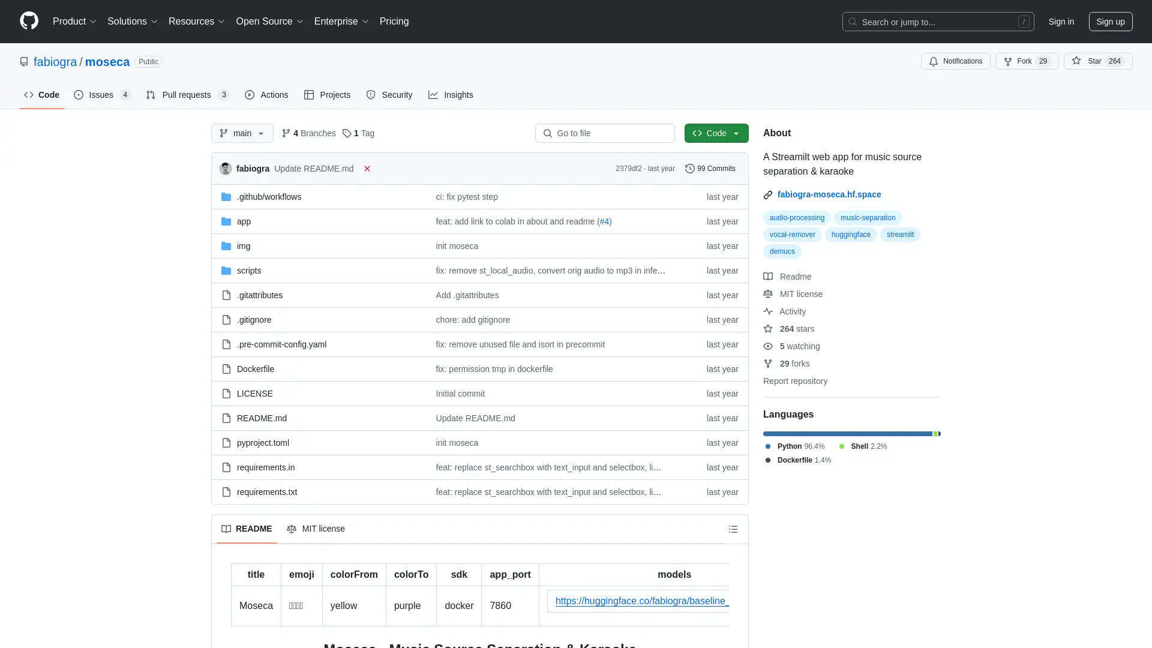
Task: Click the Sign up button
Action: pos(1110,22)
